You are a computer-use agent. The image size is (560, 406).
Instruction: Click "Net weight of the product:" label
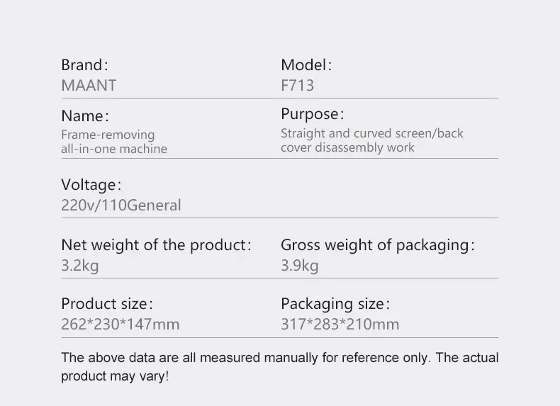(156, 245)
